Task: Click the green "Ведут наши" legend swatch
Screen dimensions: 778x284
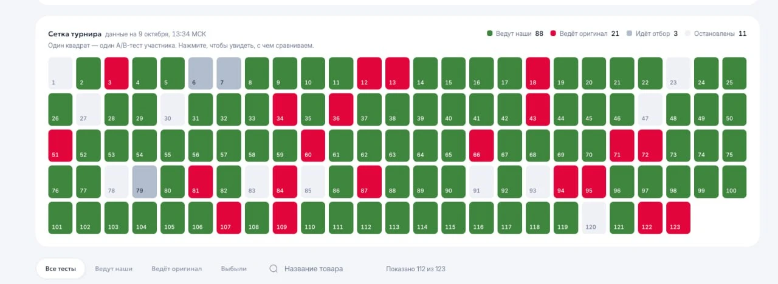Action: point(490,33)
